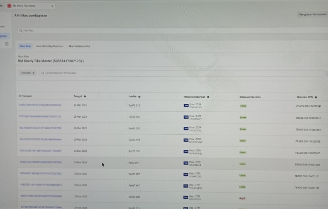
Task: Click the Visa icon in the Gagal row
Action: (186, 197)
